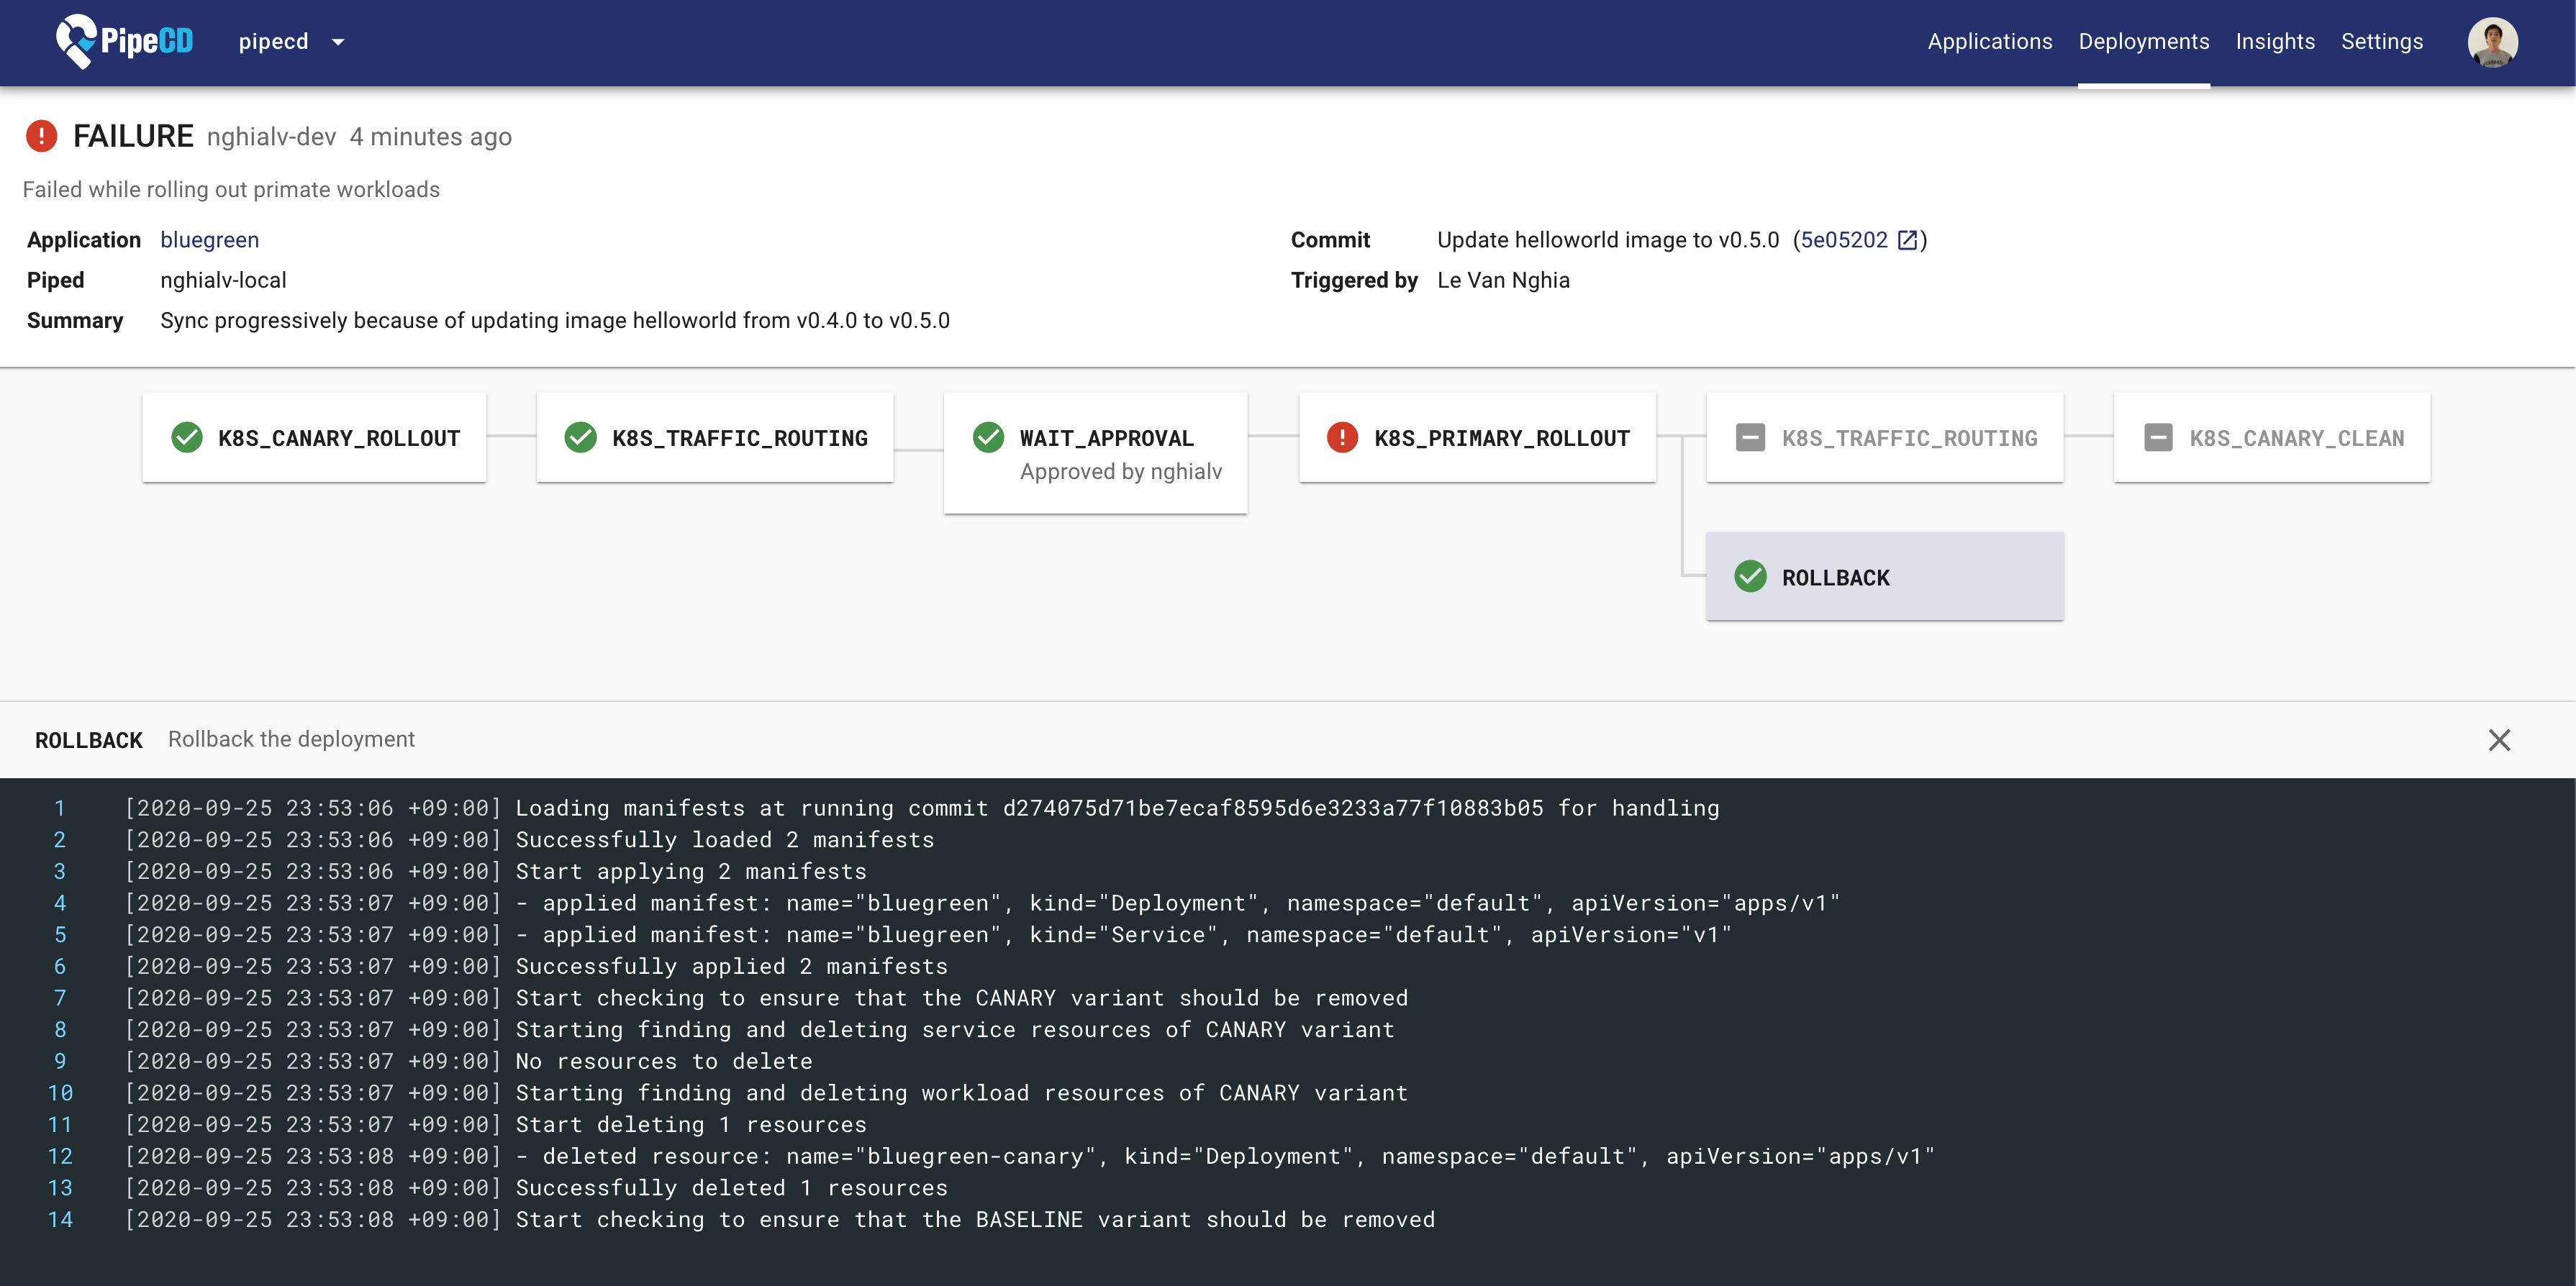
Task: Open the Insights tab
Action: click(2275, 42)
